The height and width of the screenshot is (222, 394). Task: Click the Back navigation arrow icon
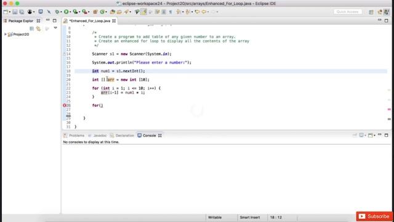point(204,12)
